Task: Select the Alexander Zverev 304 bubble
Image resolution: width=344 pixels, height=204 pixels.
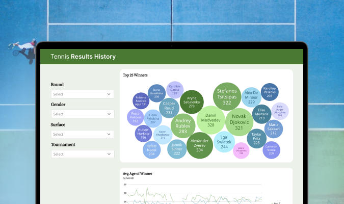Action: point(200,145)
